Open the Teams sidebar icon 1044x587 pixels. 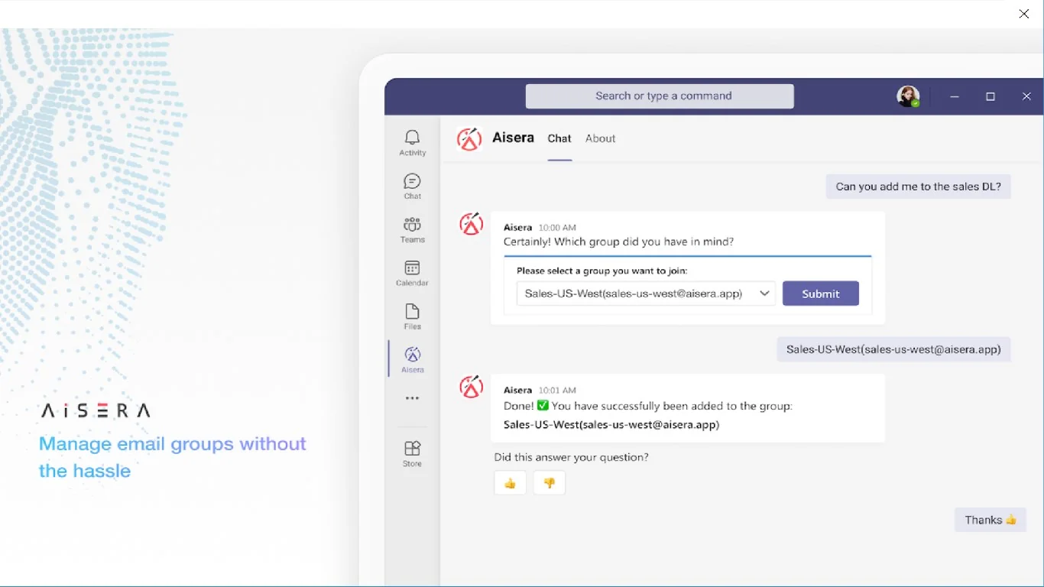412,229
